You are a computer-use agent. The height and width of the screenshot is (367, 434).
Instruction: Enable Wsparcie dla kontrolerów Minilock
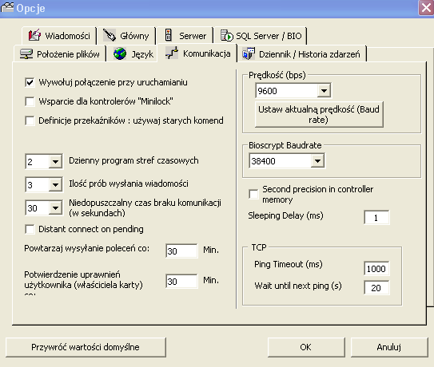click(30, 101)
